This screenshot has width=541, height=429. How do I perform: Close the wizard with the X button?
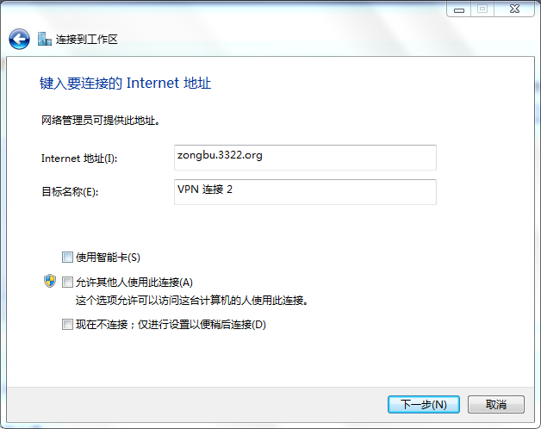514,9
